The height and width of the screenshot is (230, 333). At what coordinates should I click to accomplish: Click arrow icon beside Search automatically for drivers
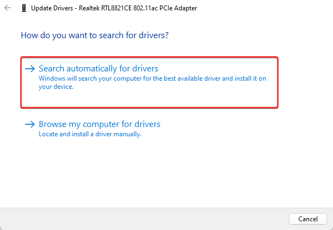click(x=30, y=69)
